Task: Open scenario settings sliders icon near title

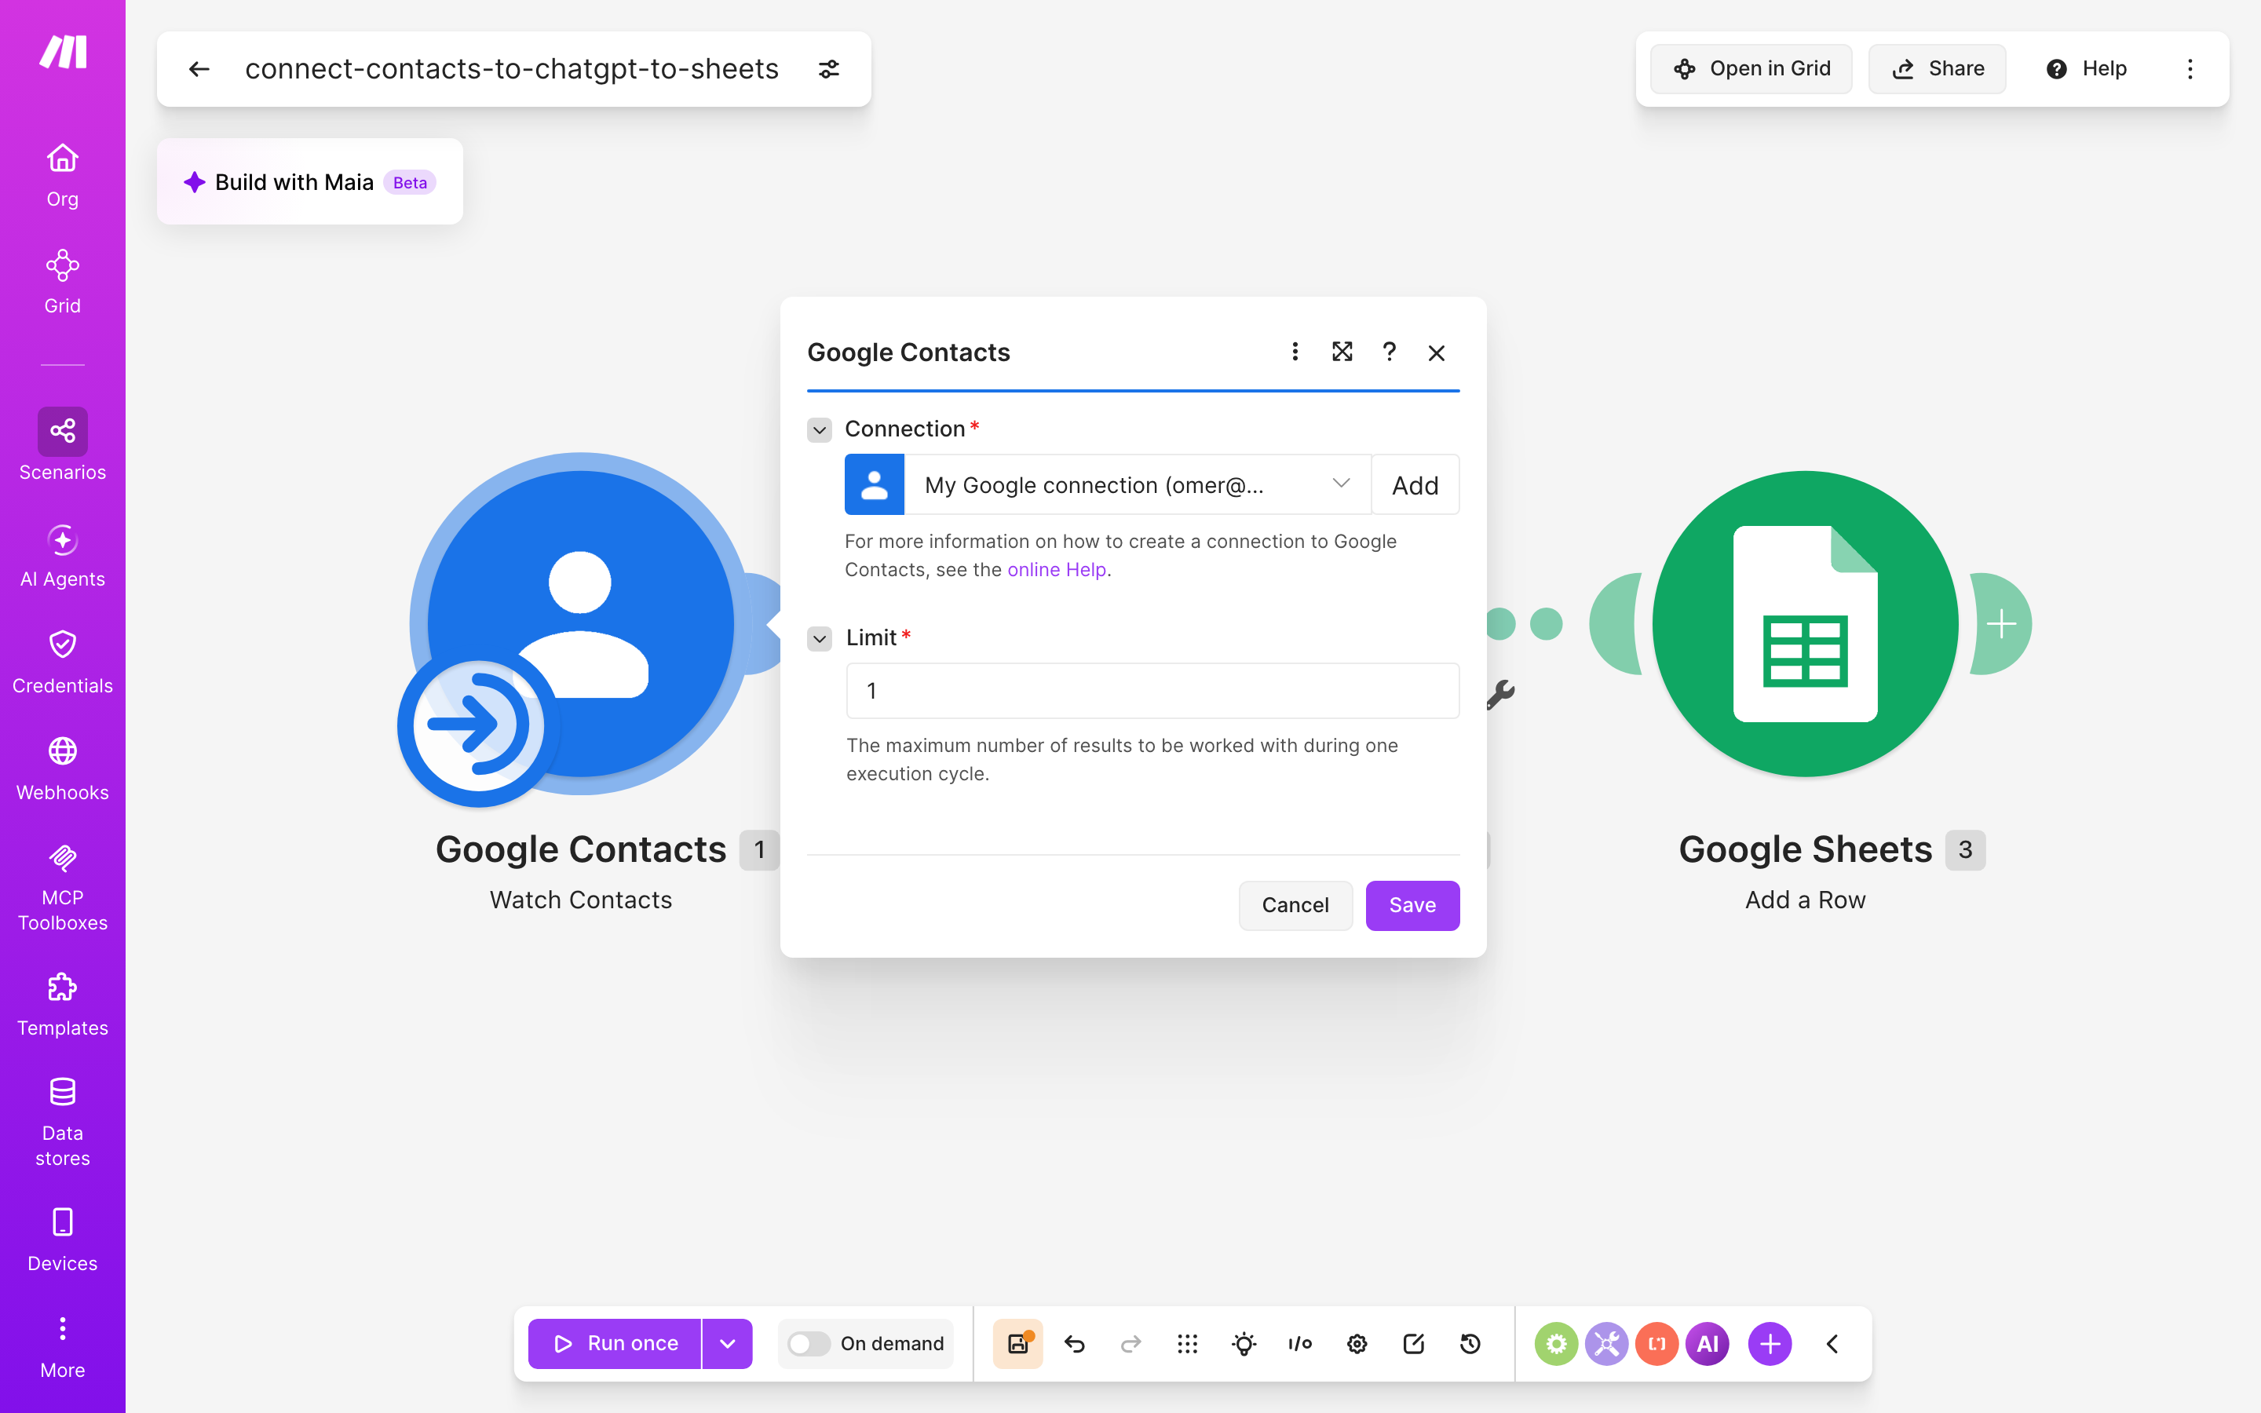Action: pos(829,69)
